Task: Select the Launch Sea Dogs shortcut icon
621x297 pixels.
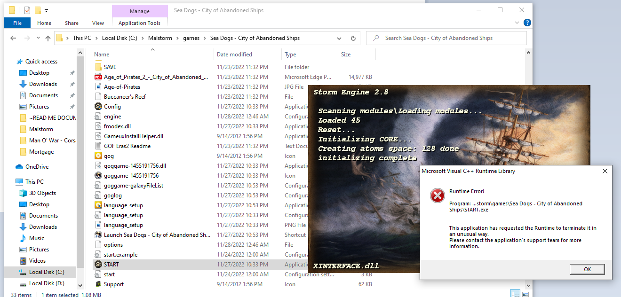Action: pos(98,235)
